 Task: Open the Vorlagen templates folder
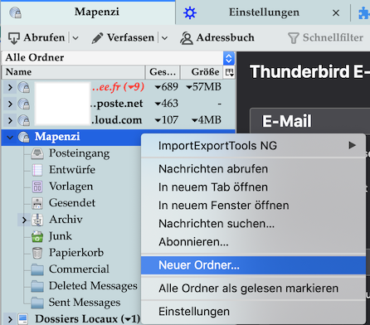click(x=71, y=187)
